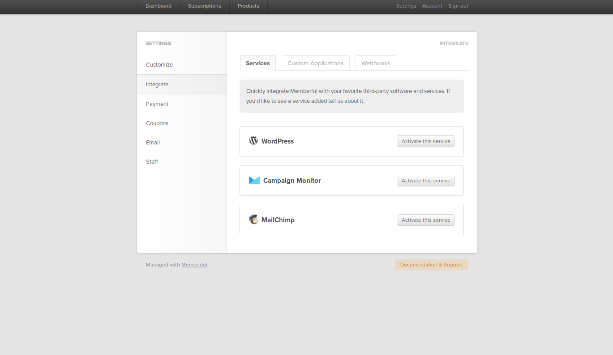Sign out of the account
The width and height of the screenshot is (613, 355).
[458, 6]
